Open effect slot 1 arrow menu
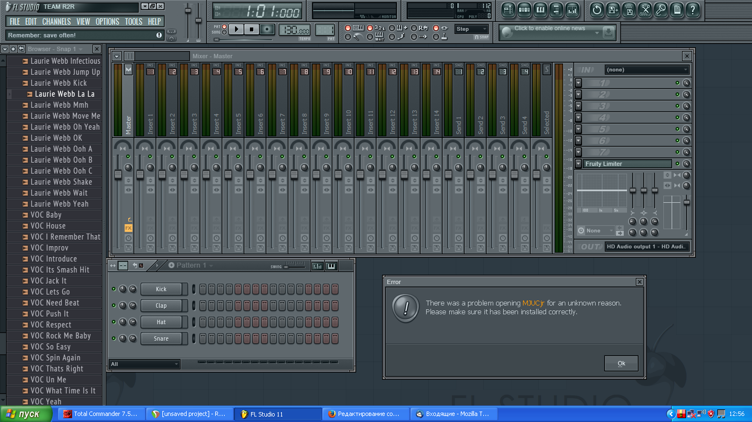 pos(579,83)
